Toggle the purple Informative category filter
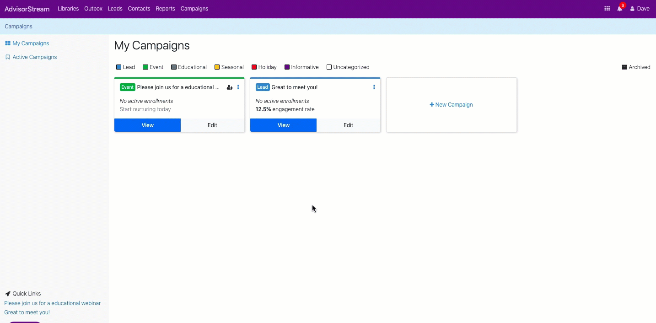656x323 pixels. pos(287,67)
